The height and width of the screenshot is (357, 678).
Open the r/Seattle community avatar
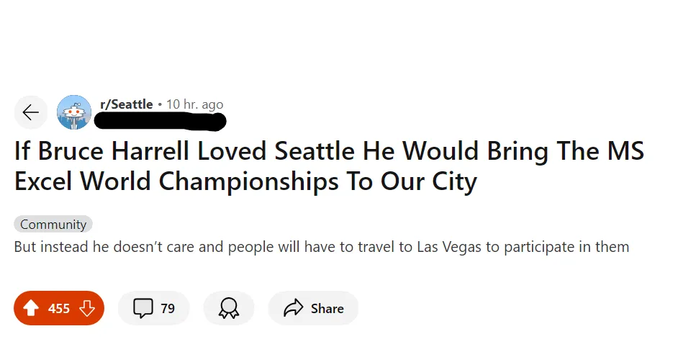(x=74, y=112)
